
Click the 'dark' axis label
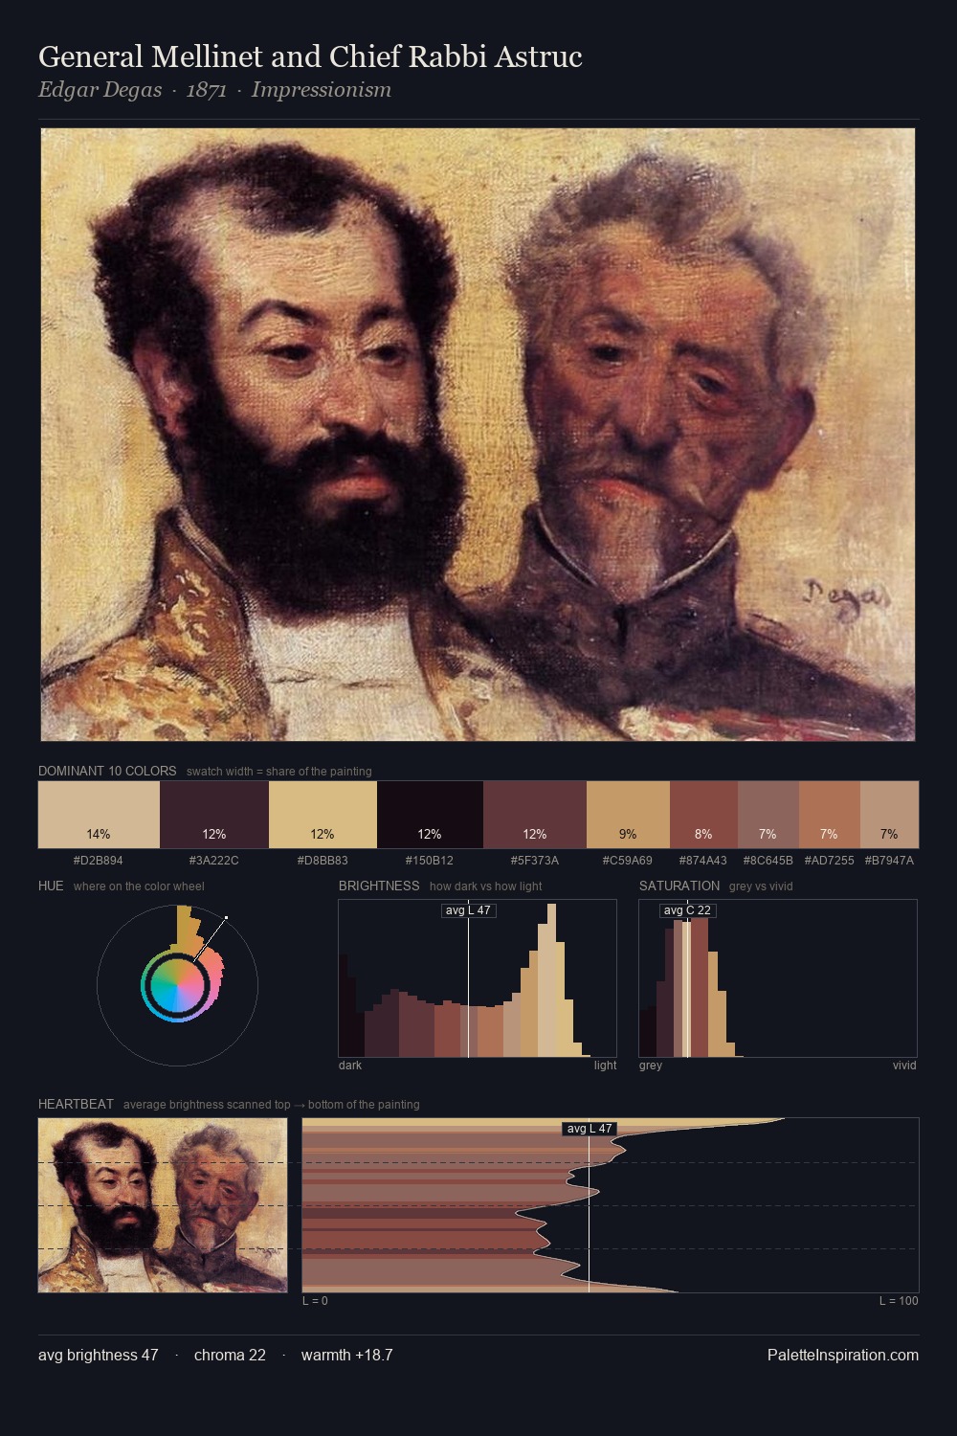(x=350, y=1066)
